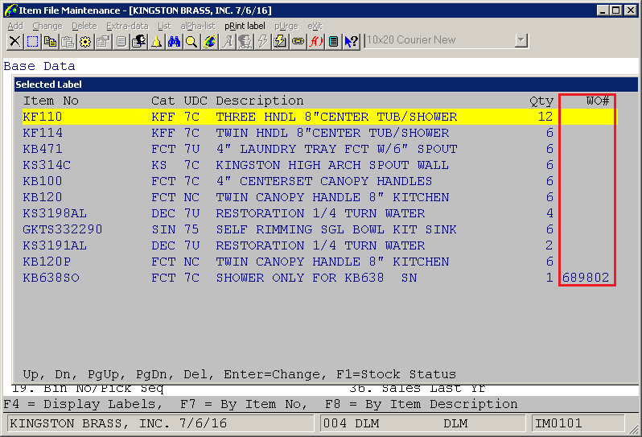The width and height of the screenshot is (642, 437).
Task: Select item row KS3191AL
Action: coord(319,245)
